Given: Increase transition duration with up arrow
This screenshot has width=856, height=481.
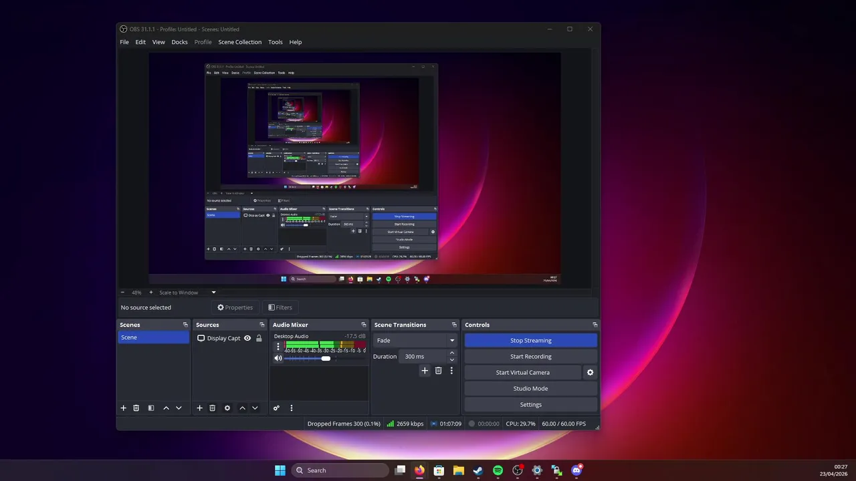Looking at the screenshot, I should (452, 353).
